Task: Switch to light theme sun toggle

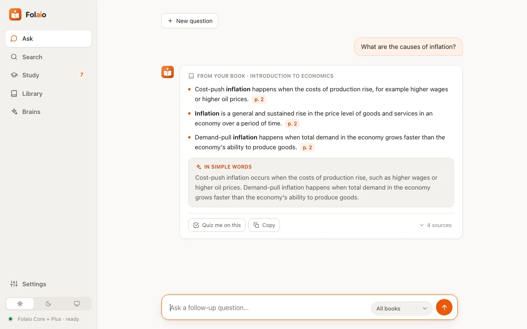Action: pos(20,304)
